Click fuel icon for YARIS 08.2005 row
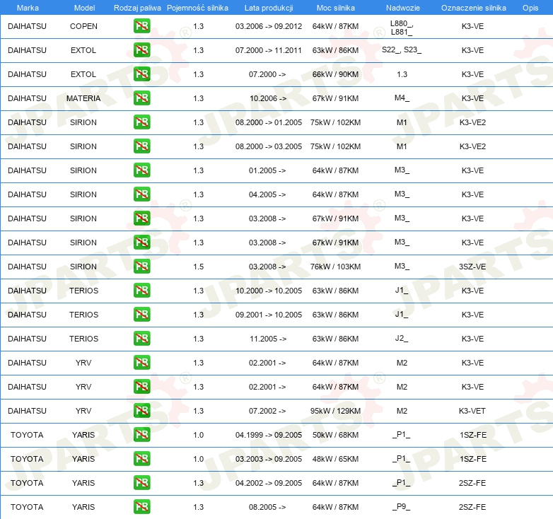This screenshot has width=553, height=519. [141, 506]
